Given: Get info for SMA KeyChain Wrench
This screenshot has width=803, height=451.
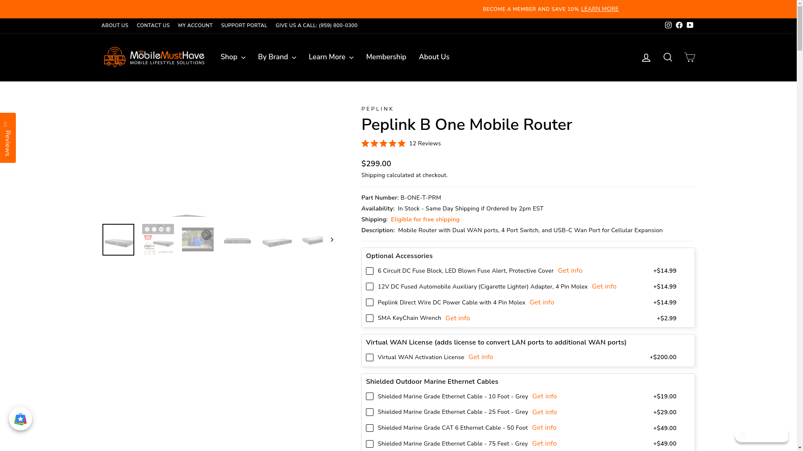Looking at the screenshot, I should 458,318.
